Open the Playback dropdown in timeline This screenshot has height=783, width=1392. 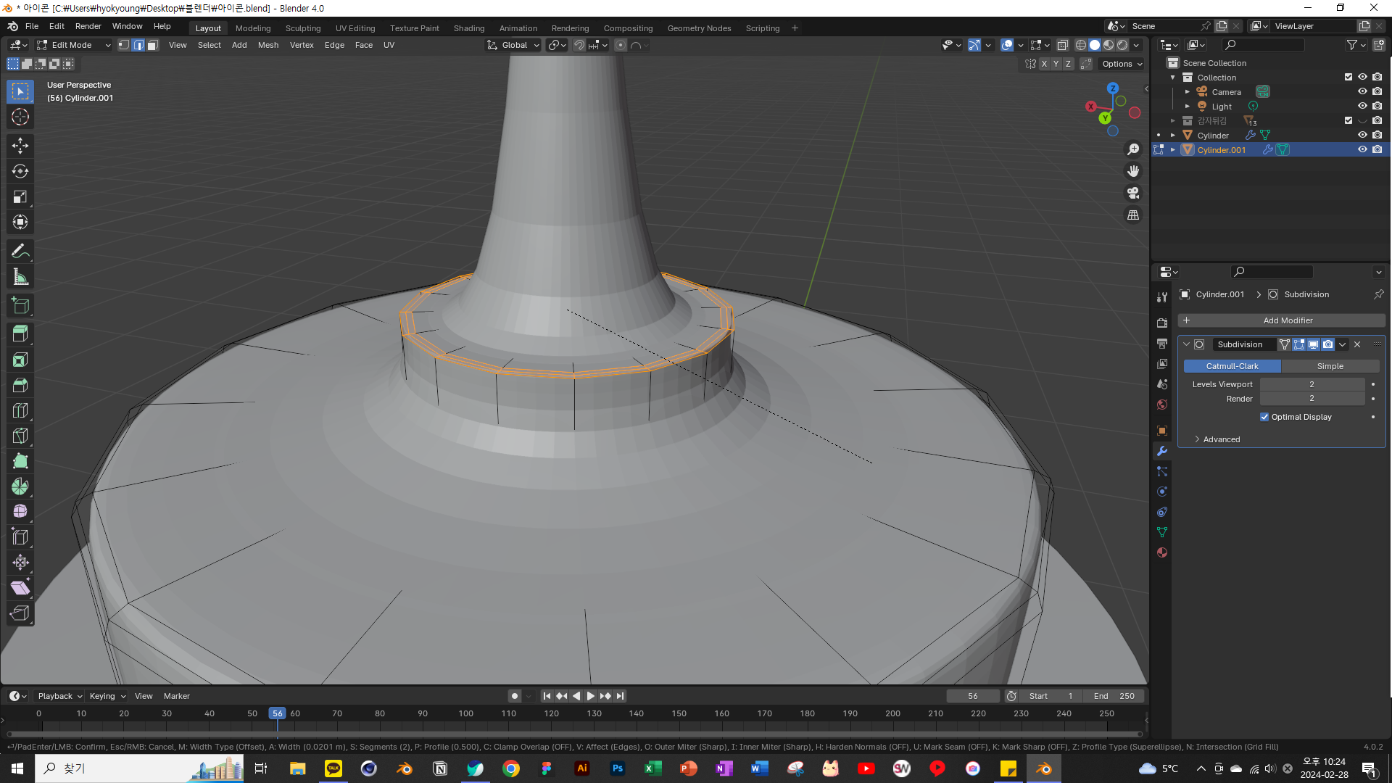[x=59, y=696]
